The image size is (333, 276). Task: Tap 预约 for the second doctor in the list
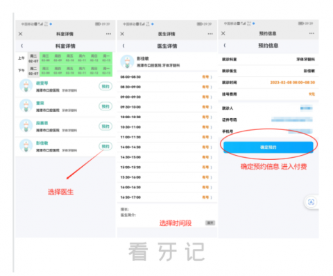tap(105, 106)
